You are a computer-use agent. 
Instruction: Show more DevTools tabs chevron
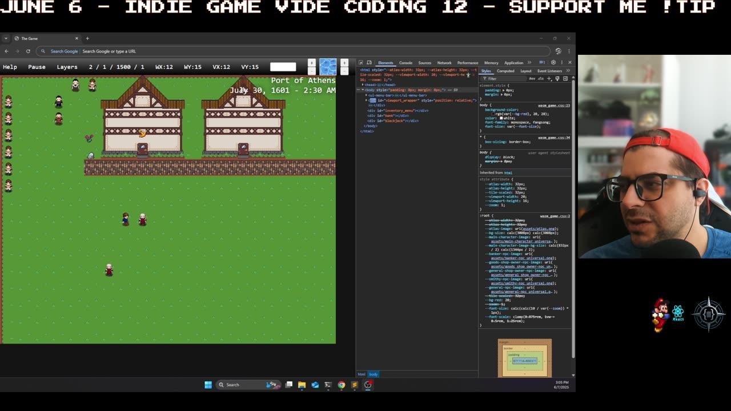click(x=529, y=63)
